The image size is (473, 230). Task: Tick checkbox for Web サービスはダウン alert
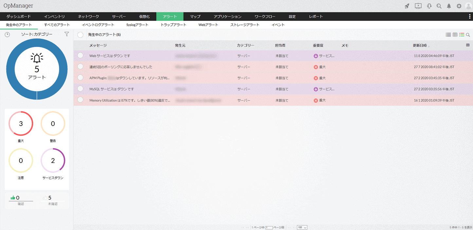[80, 56]
